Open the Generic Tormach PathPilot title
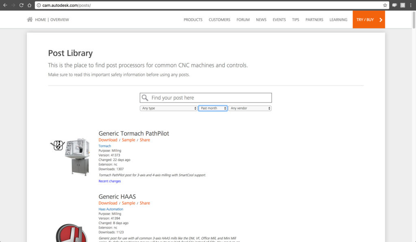The image size is (416, 242). pos(134,133)
